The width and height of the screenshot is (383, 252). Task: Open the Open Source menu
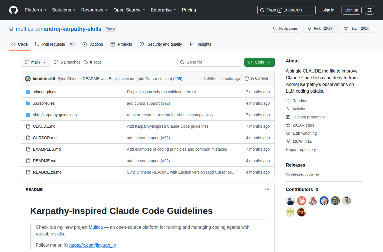[x=129, y=10]
